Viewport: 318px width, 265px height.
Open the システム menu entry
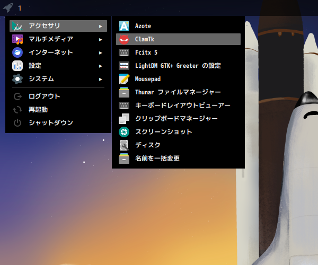pos(58,79)
